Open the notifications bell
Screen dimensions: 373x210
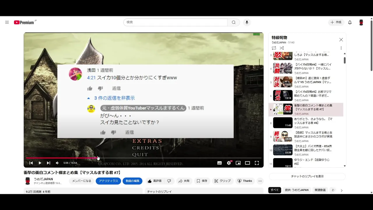point(350,22)
